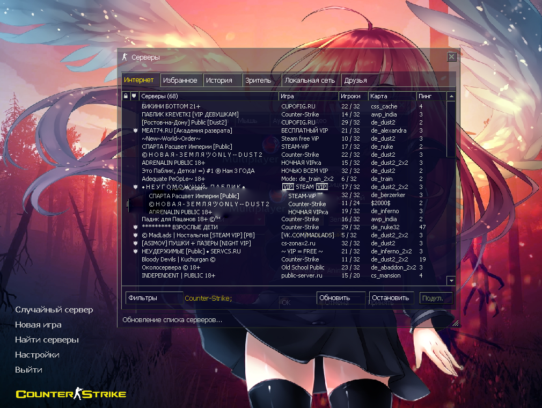Screen dimensions: 542x408
Task: Open the Локальная сеть tab
Action: (x=310, y=81)
